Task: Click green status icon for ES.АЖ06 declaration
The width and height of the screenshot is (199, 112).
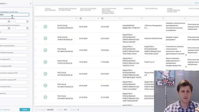Action: pos(45,27)
